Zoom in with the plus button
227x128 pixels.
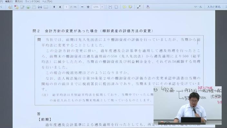tap(88, 7)
